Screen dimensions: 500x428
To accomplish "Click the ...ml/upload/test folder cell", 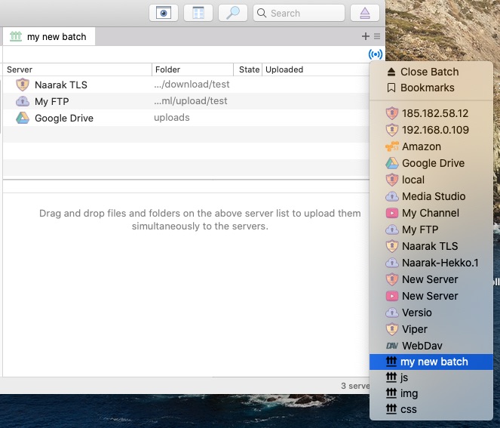I will tap(191, 101).
